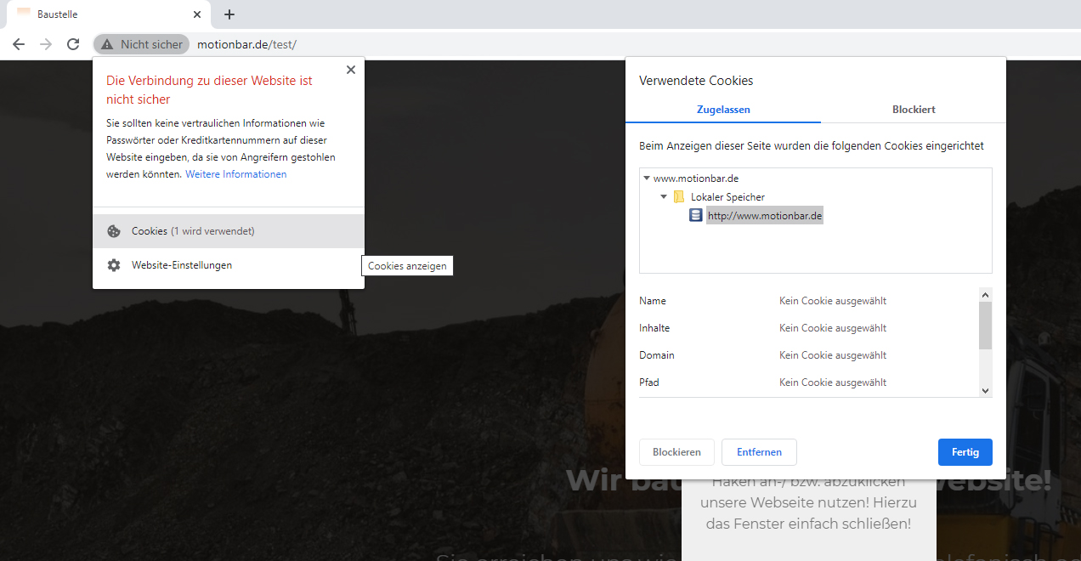The width and height of the screenshot is (1081, 561).
Task: Click the Lokaler Speicher folder icon
Action: tap(679, 197)
